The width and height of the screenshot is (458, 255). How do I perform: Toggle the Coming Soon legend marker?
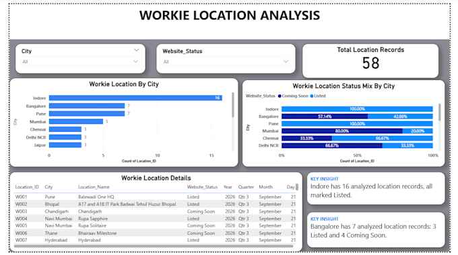tap(280, 96)
